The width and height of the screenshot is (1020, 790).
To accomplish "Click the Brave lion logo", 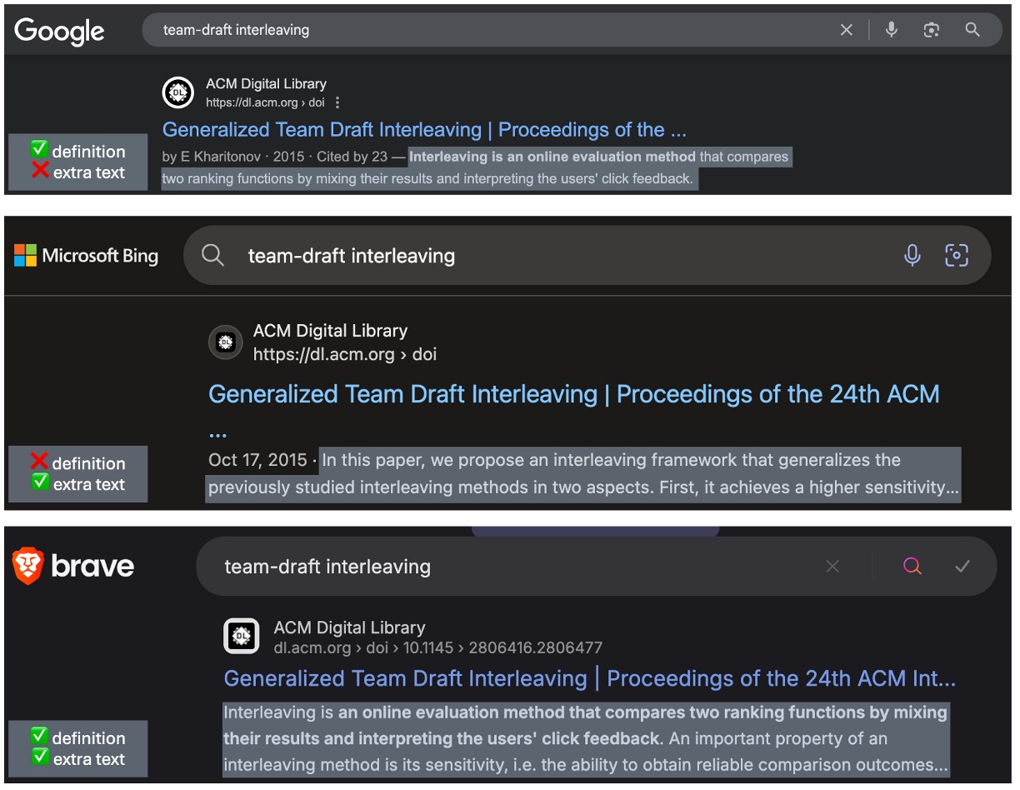I will click(x=29, y=566).
